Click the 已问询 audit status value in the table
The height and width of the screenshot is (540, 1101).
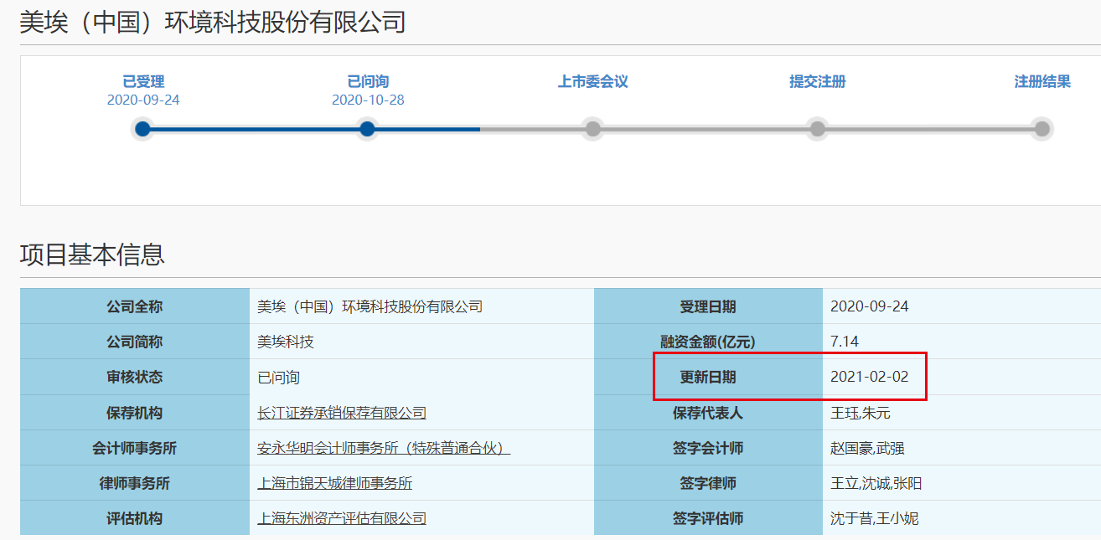coord(279,378)
